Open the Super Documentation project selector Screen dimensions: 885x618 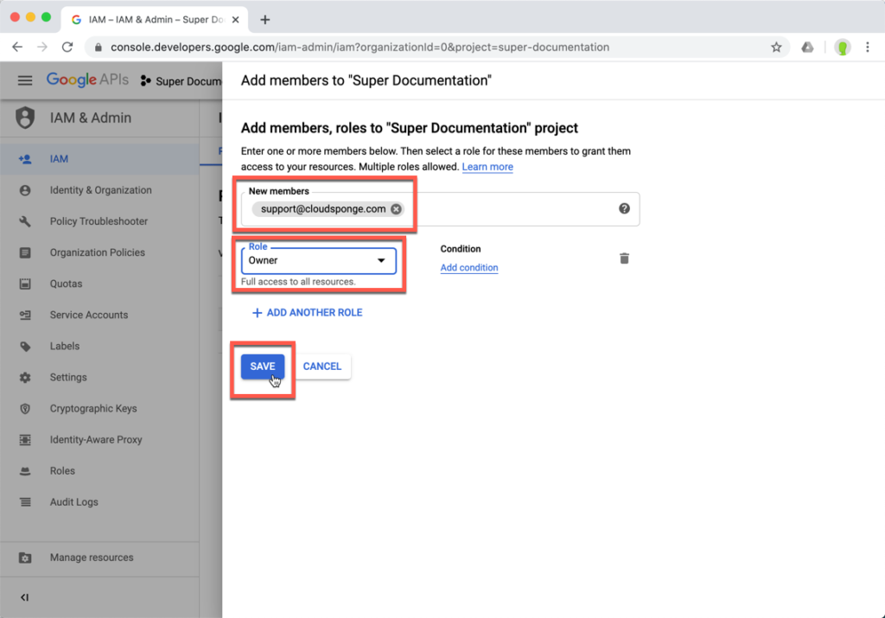pyautogui.click(x=181, y=81)
